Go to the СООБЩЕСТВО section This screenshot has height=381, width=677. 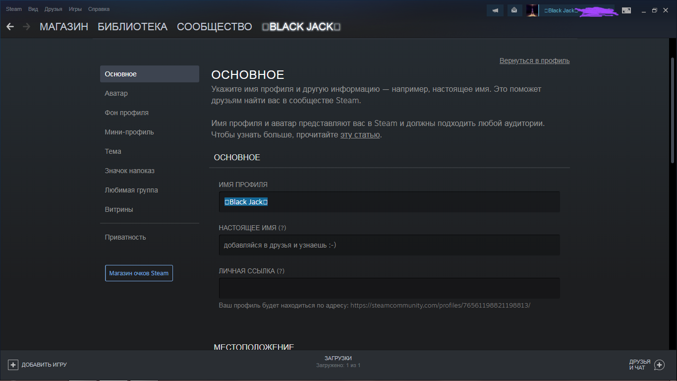click(215, 27)
